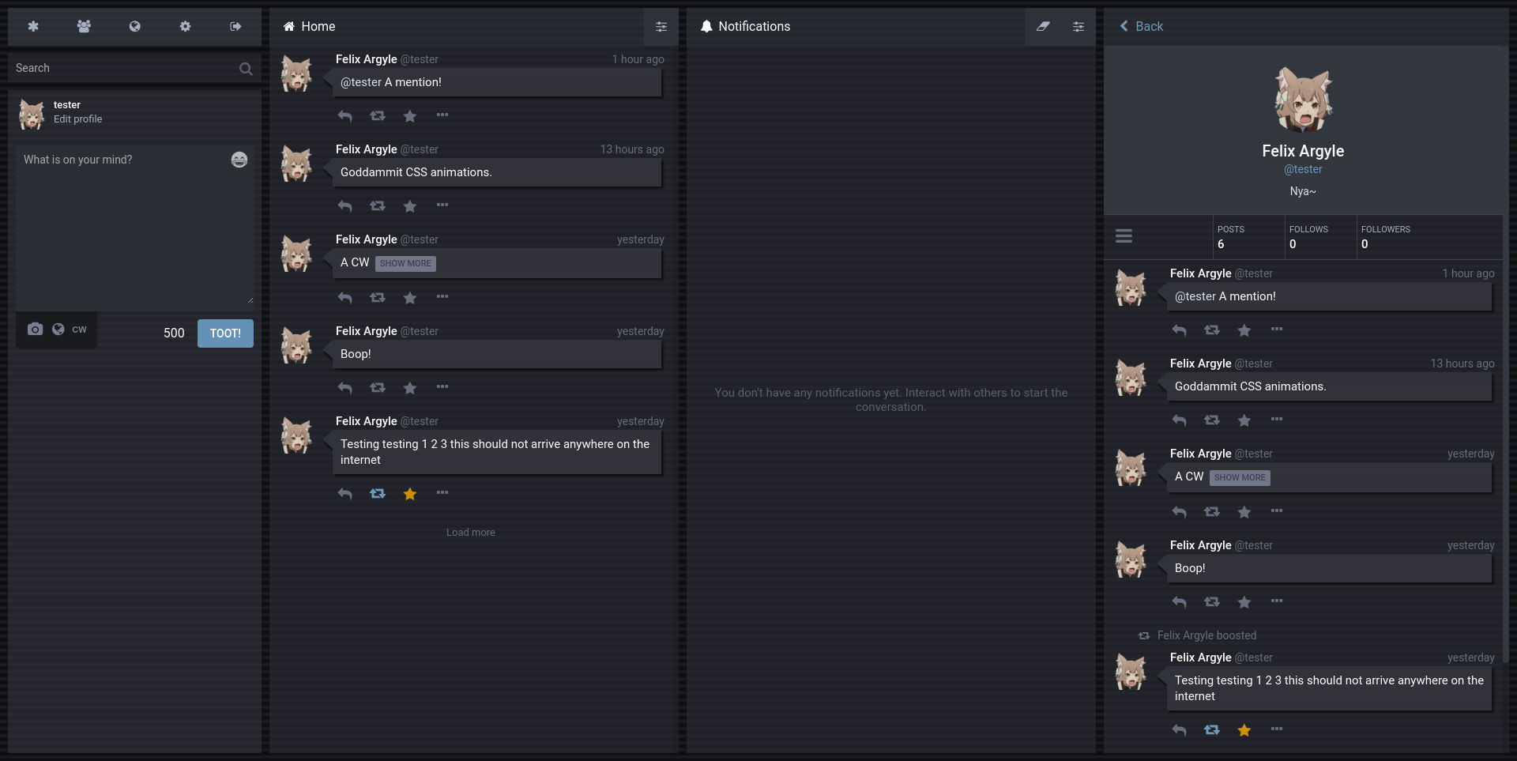Attach media using the camera icon
The image size is (1517, 761).
click(35, 330)
